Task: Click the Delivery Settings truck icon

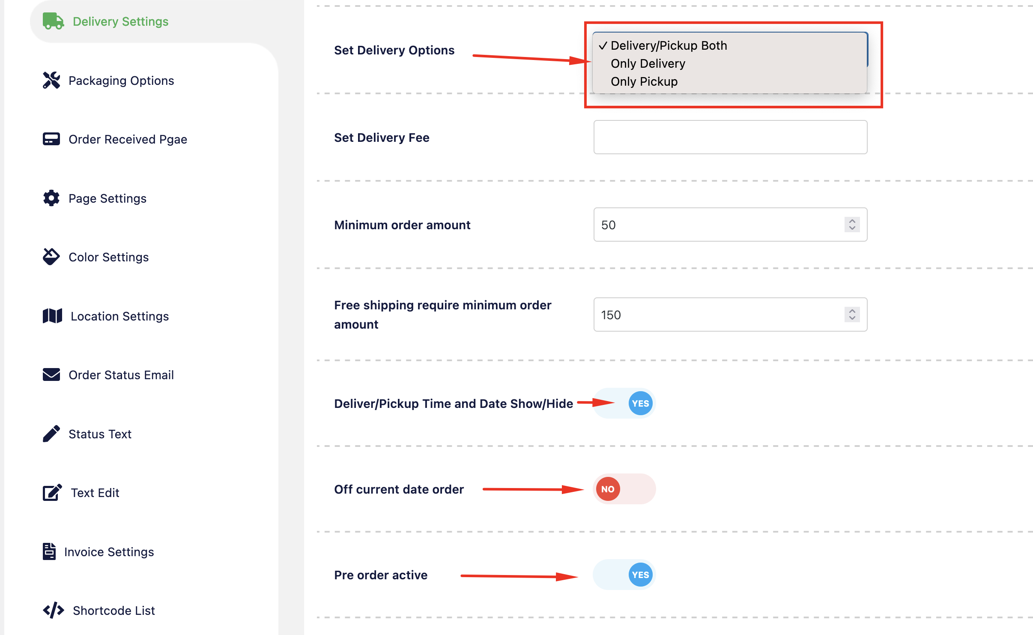Action: pos(53,21)
